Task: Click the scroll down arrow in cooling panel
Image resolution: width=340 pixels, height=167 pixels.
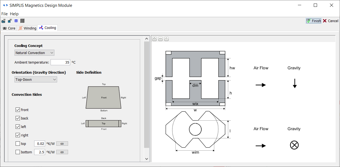Action: click(x=146, y=159)
